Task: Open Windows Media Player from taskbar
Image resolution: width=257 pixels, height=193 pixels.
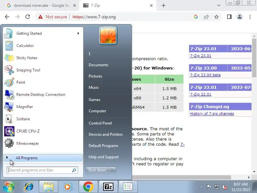Action: [68, 187]
